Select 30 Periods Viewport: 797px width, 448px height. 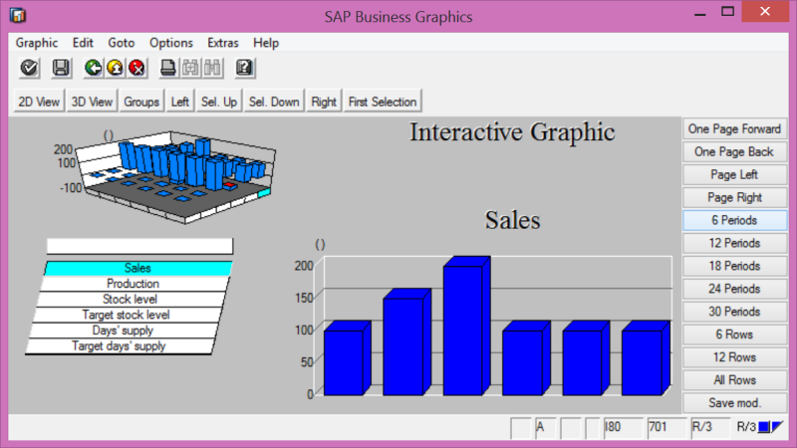[734, 312]
